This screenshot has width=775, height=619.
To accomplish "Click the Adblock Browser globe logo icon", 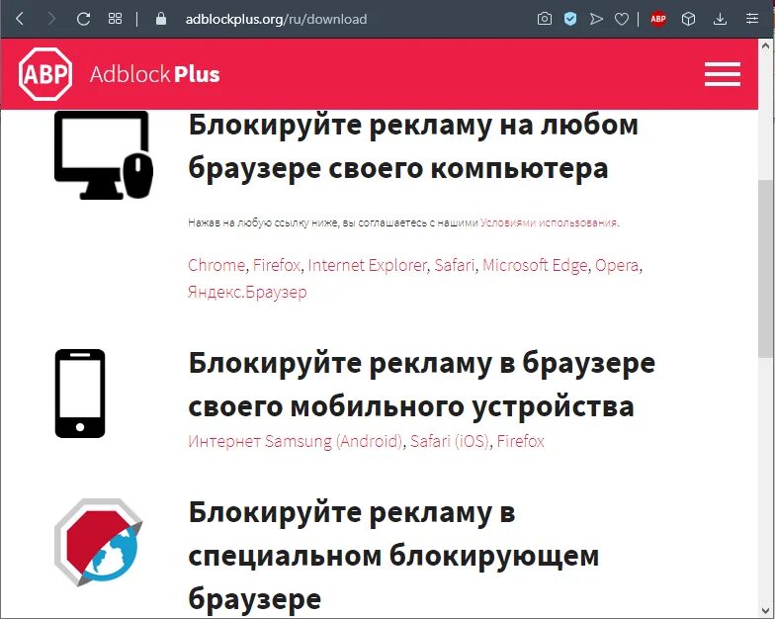I will coord(99,542).
